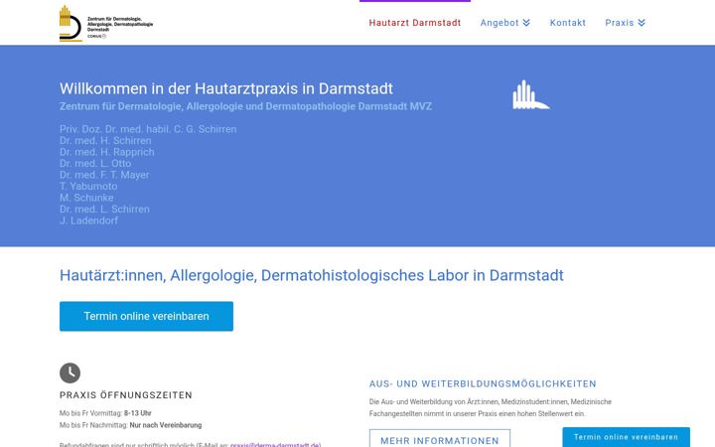Click the clock icon above Praxis Öffnungszeiten
The image size is (715, 447).
(70, 373)
